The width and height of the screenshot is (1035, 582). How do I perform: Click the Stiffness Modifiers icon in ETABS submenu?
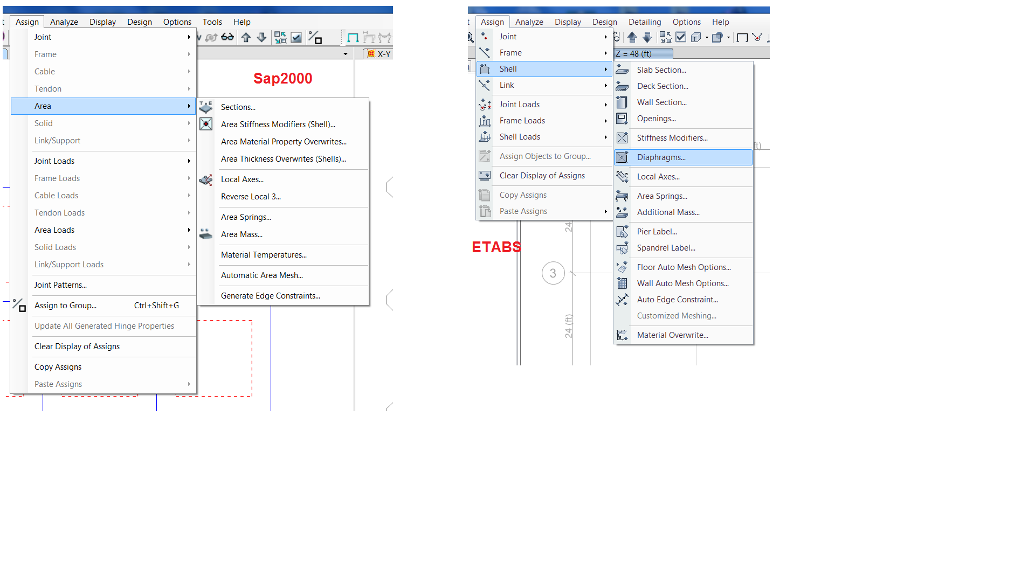point(622,138)
